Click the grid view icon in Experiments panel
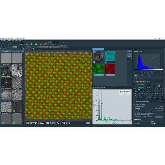165x165 pixels. point(23,51)
